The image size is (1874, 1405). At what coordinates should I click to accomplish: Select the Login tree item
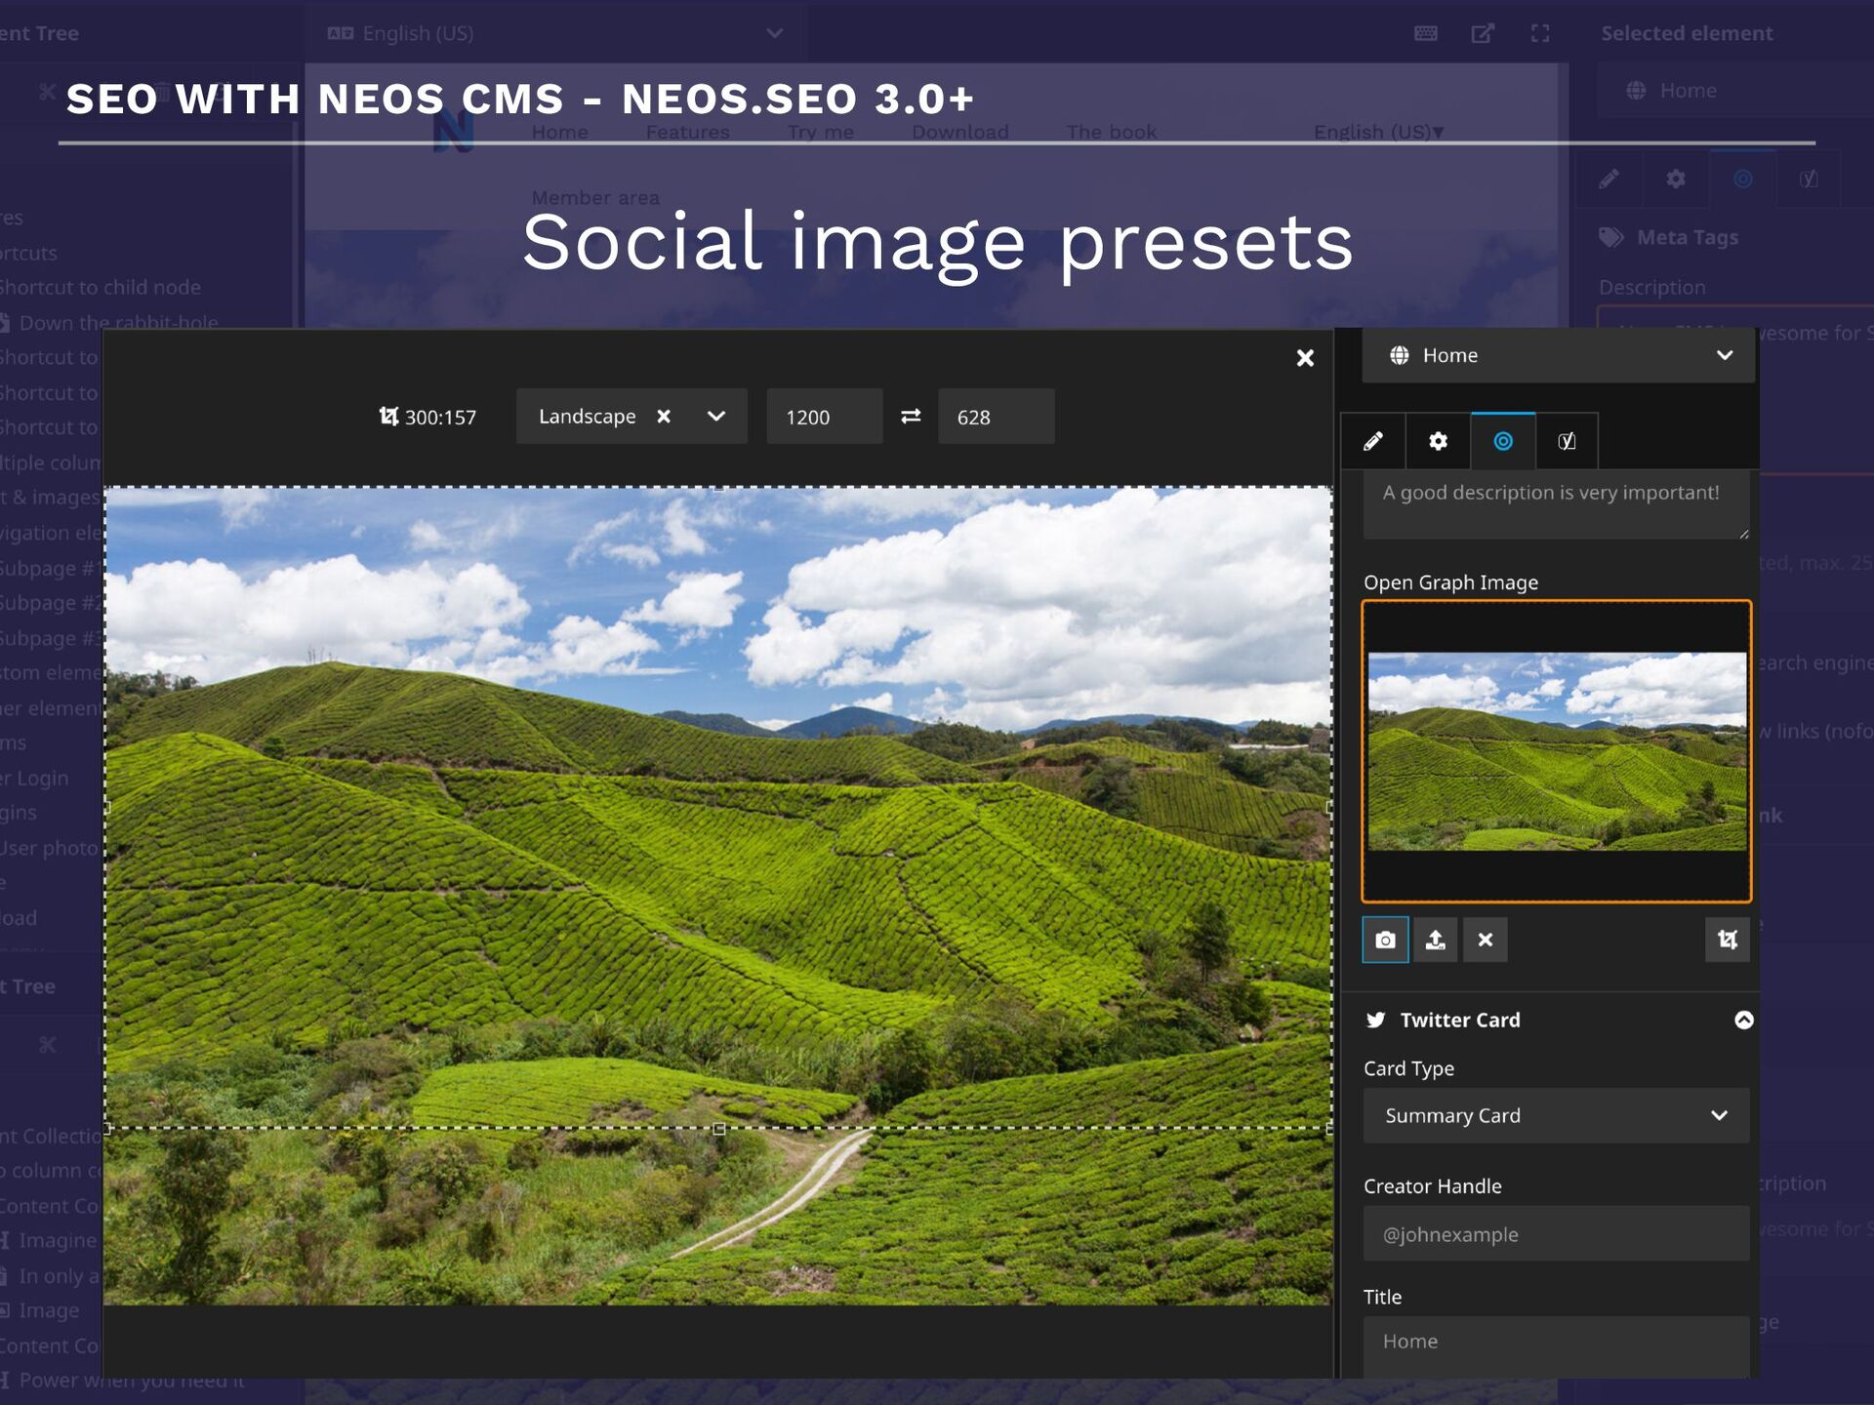[35, 778]
